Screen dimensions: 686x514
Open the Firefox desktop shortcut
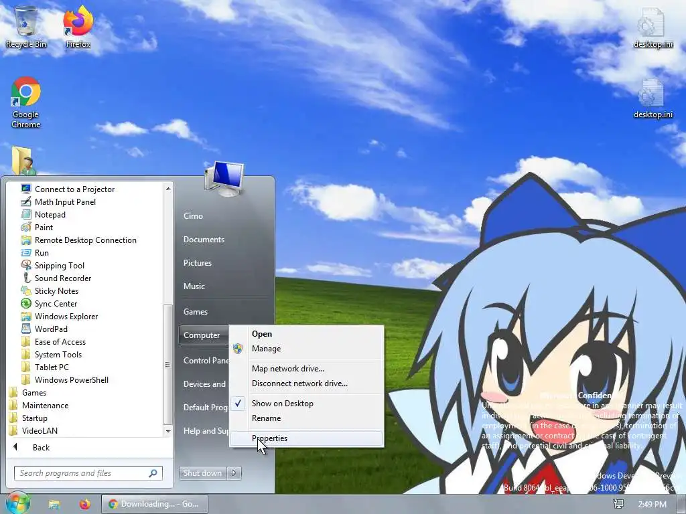78,26
